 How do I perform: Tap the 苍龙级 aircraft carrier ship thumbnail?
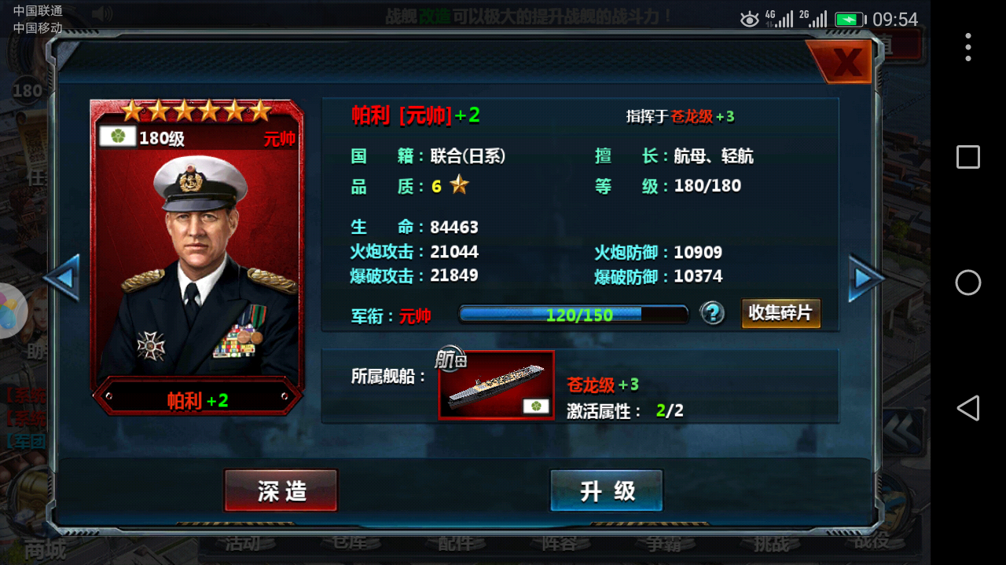(x=496, y=385)
